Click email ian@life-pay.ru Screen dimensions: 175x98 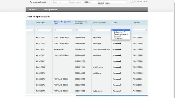[x=98, y=67]
